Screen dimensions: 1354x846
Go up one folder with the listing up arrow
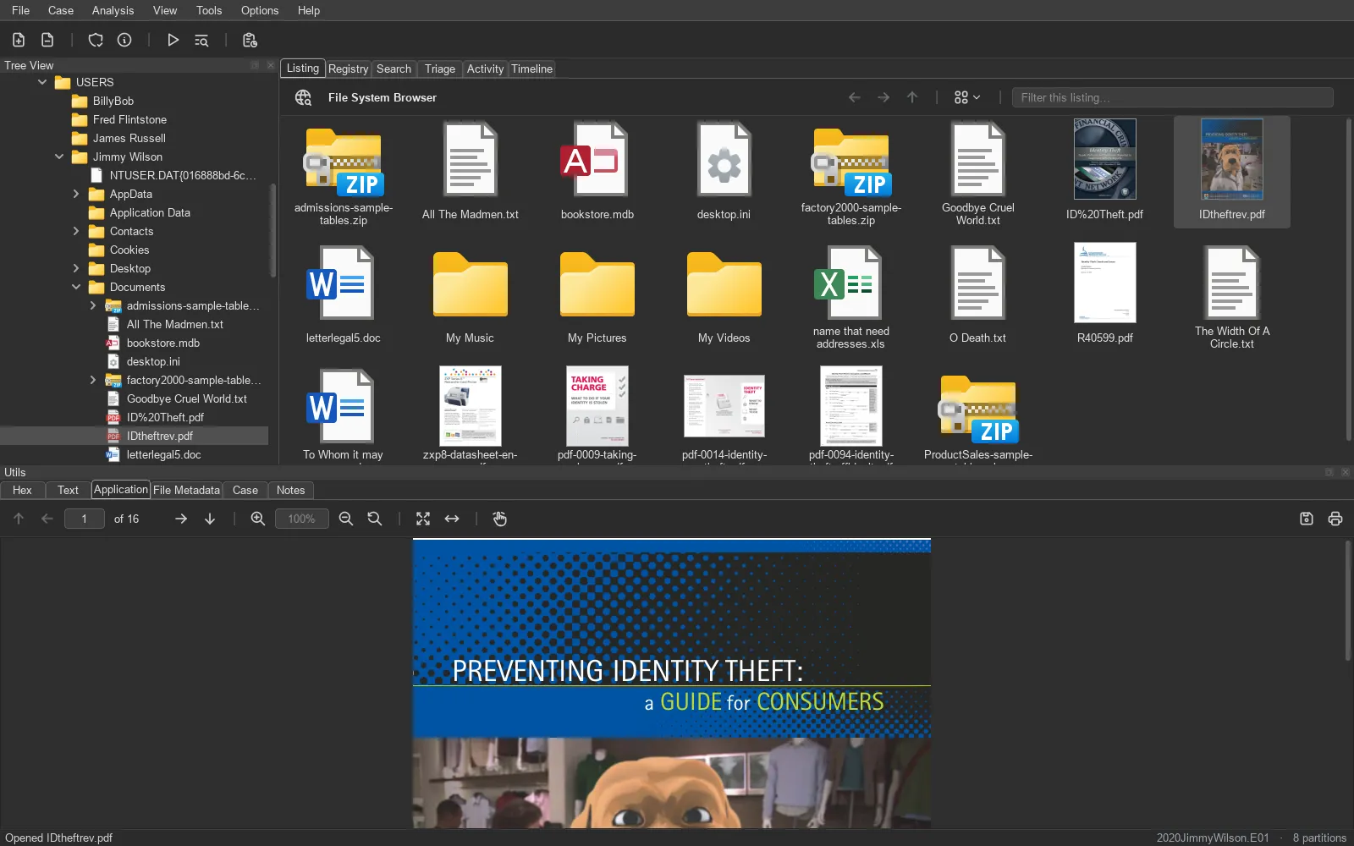[x=912, y=97]
